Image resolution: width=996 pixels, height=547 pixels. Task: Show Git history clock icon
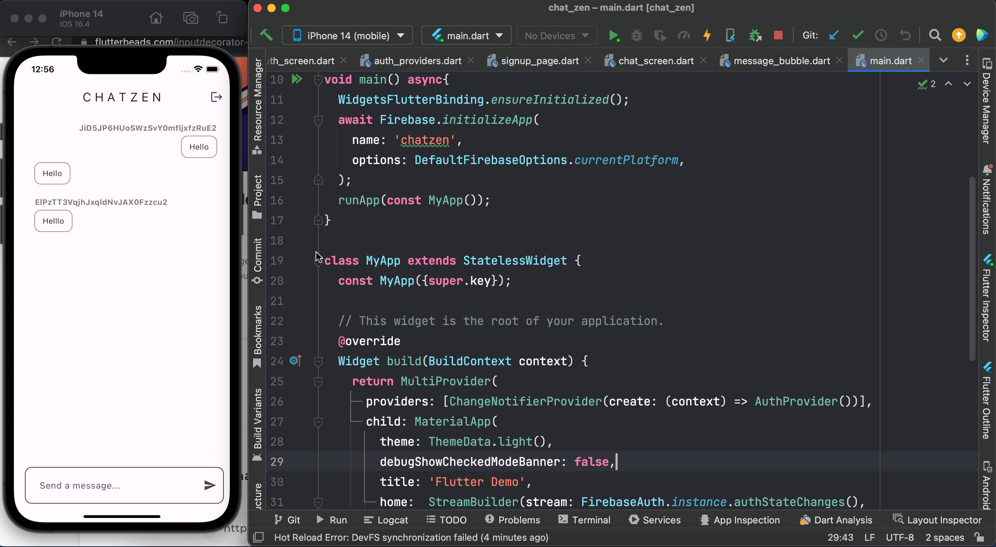(x=881, y=35)
